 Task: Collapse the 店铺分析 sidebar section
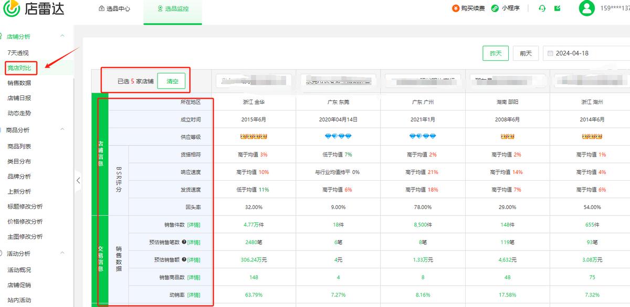[x=62, y=36]
